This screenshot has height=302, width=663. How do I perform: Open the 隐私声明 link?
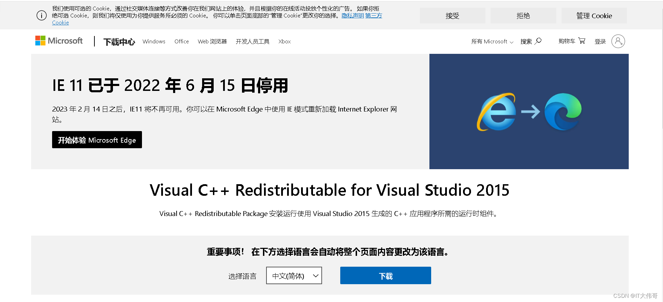(x=352, y=16)
